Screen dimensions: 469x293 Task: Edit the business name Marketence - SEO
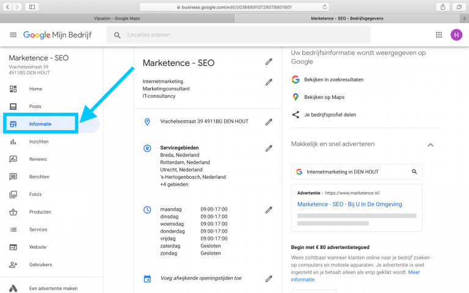coord(269,62)
